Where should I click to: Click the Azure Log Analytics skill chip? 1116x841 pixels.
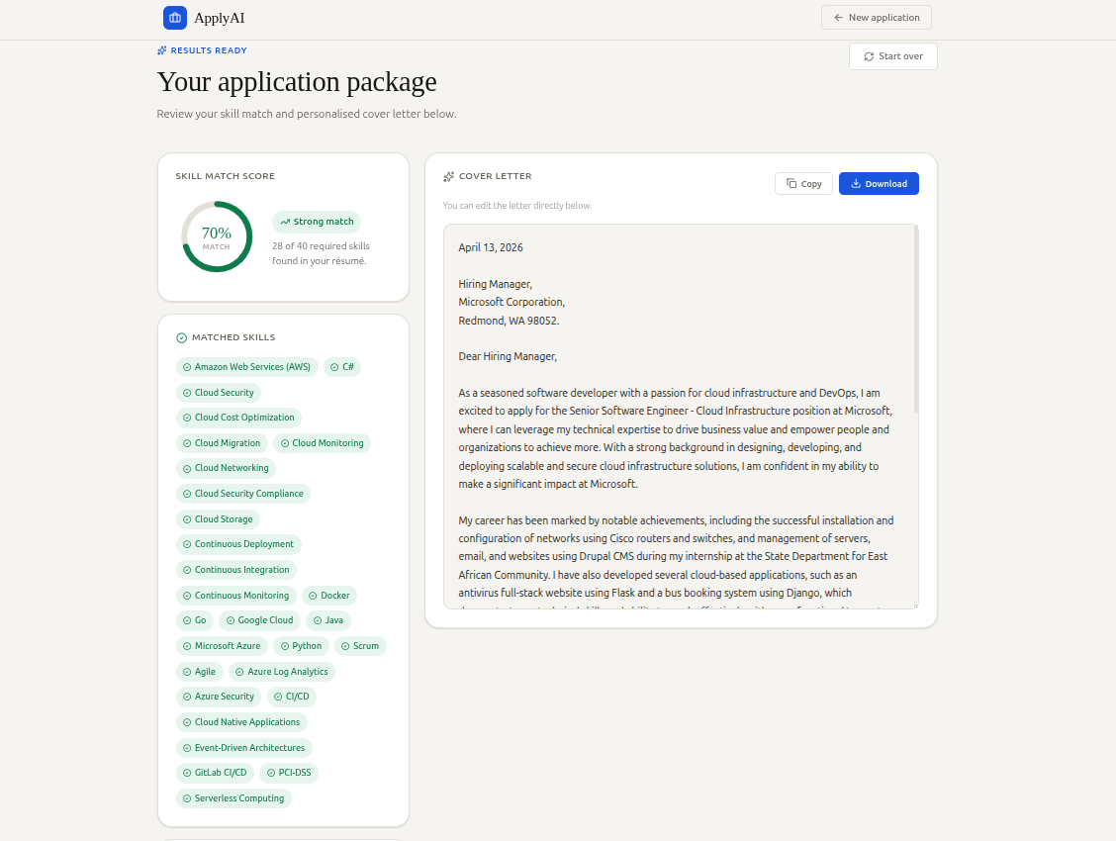pyautogui.click(x=282, y=672)
